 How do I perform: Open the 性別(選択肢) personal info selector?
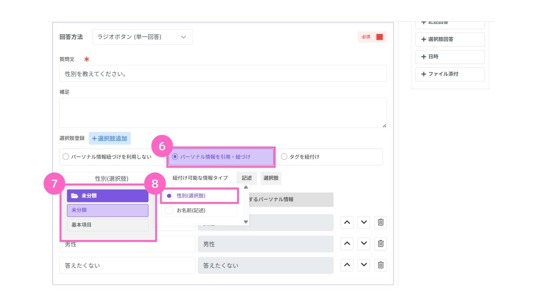[x=111, y=178]
